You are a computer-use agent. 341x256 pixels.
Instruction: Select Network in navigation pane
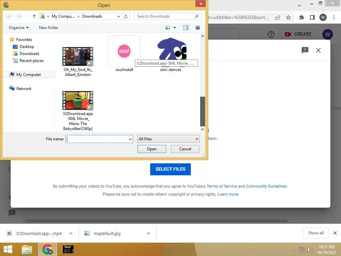coord(24,89)
